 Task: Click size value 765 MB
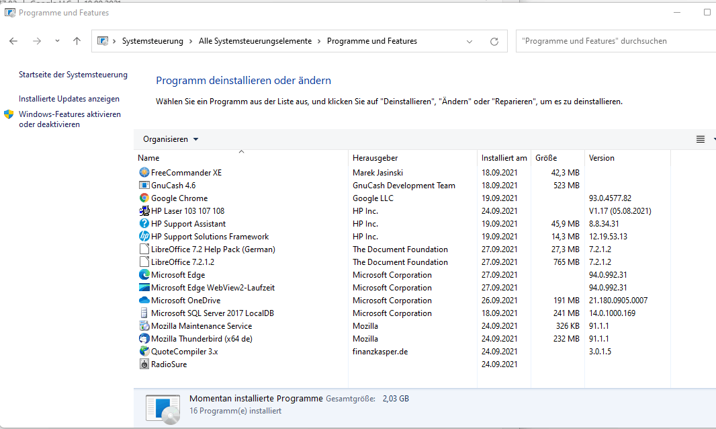(566, 262)
